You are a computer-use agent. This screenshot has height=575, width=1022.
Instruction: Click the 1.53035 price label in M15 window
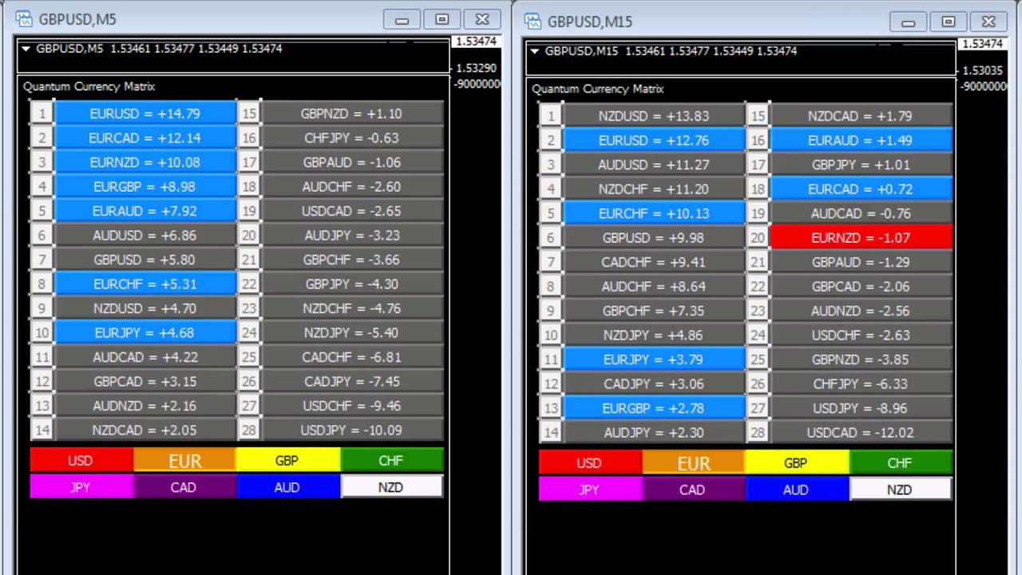coord(984,71)
